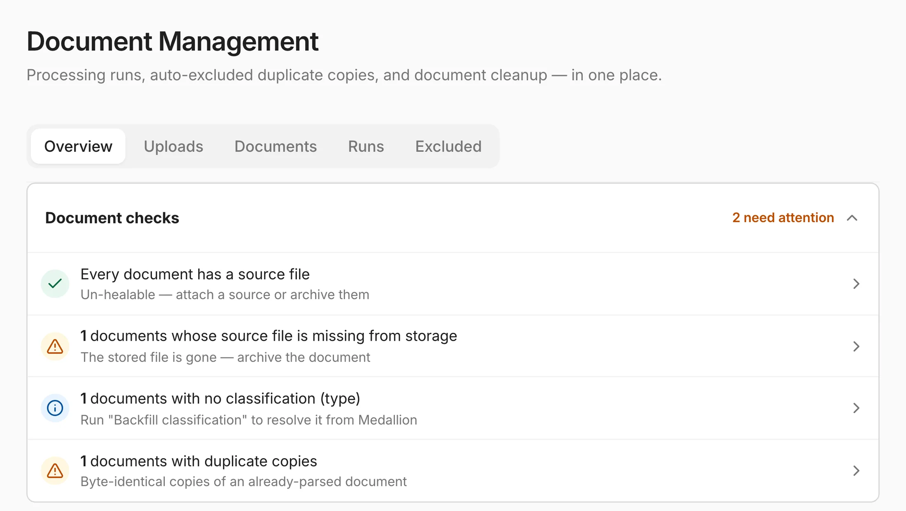Viewport: 906px width, 511px height.
Task: Open chevron for documents with duplicate copies
Action: [856, 471]
